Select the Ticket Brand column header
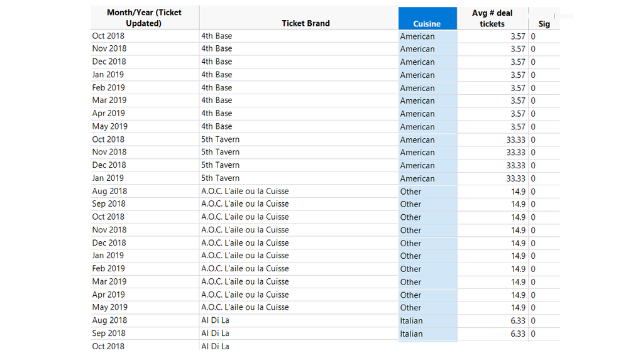The width and height of the screenshot is (628, 353). point(306,23)
